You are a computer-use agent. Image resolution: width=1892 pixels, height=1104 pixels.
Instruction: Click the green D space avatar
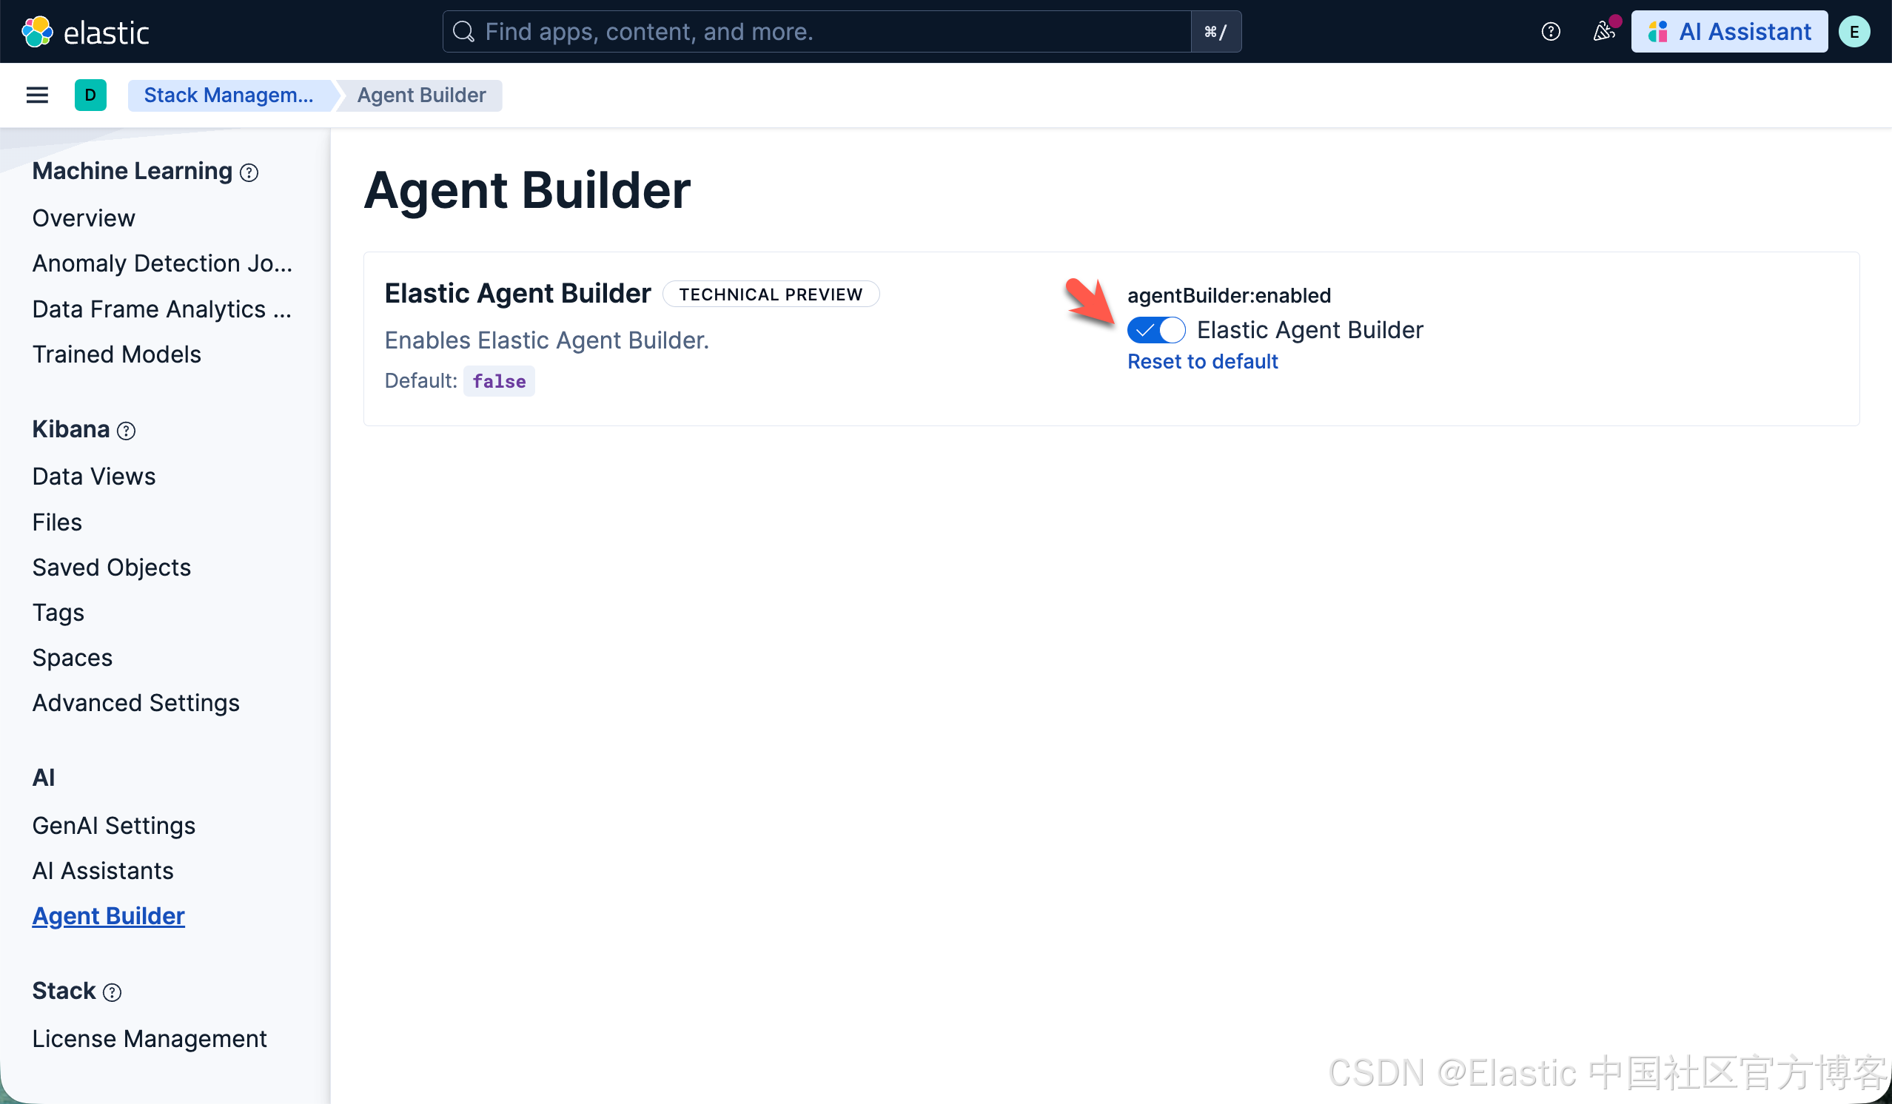coord(90,95)
